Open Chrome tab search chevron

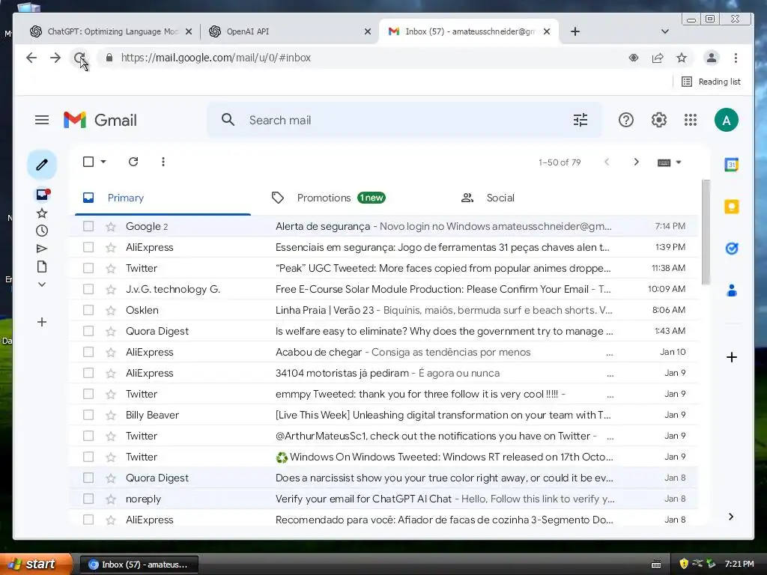tap(665, 31)
